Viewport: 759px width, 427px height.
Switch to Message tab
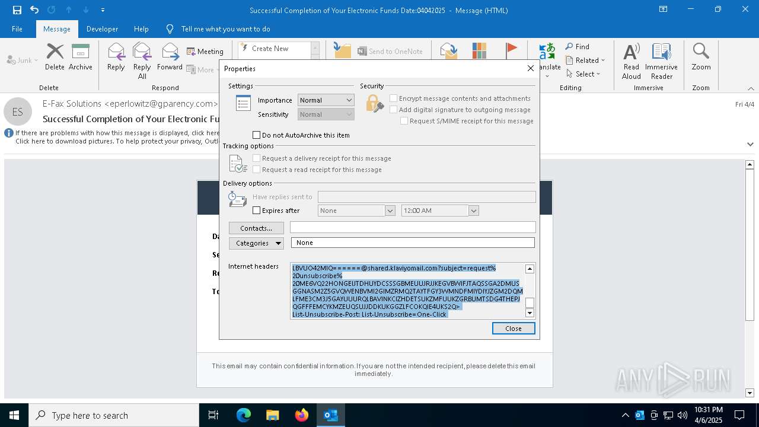[57, 29]
